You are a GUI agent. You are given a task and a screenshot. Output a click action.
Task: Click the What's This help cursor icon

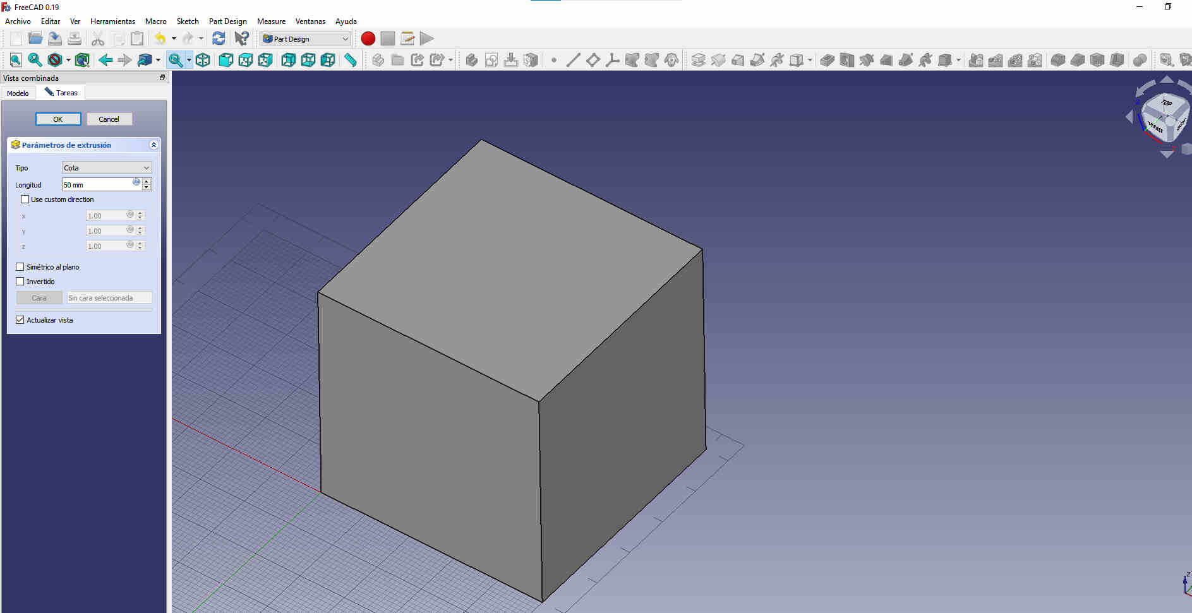point(241,39)
